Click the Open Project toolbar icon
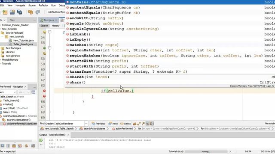 [12, 12]
